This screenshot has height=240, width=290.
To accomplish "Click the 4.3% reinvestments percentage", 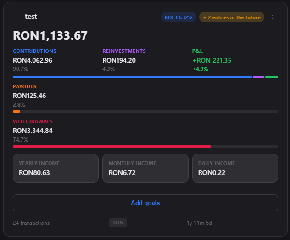I will pyautogui.click(x=109, y=69).
